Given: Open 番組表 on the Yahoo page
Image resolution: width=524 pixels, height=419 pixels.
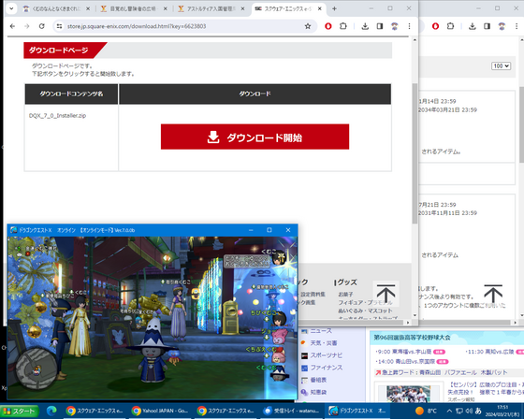Looking at the screenshot, I should click(x=318, y=380).
